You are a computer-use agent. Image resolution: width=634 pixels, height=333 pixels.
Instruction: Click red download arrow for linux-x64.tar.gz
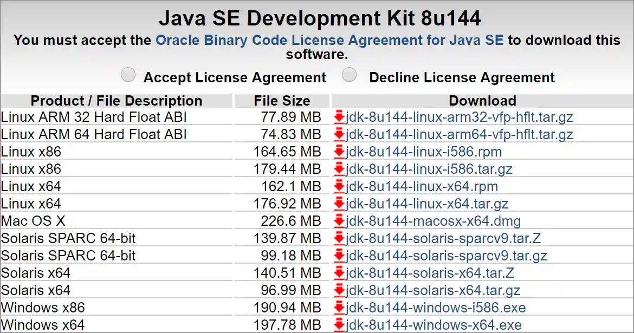[x=339, y=204]
